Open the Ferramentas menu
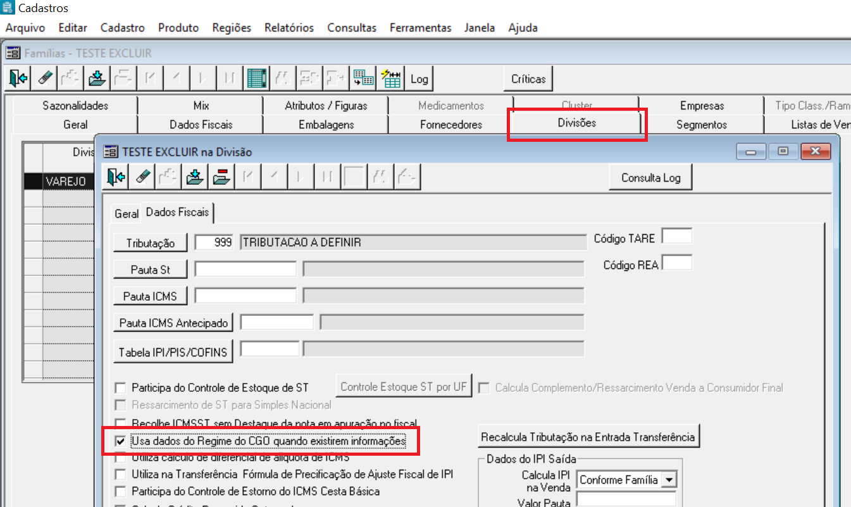 [x=421, y=28]
